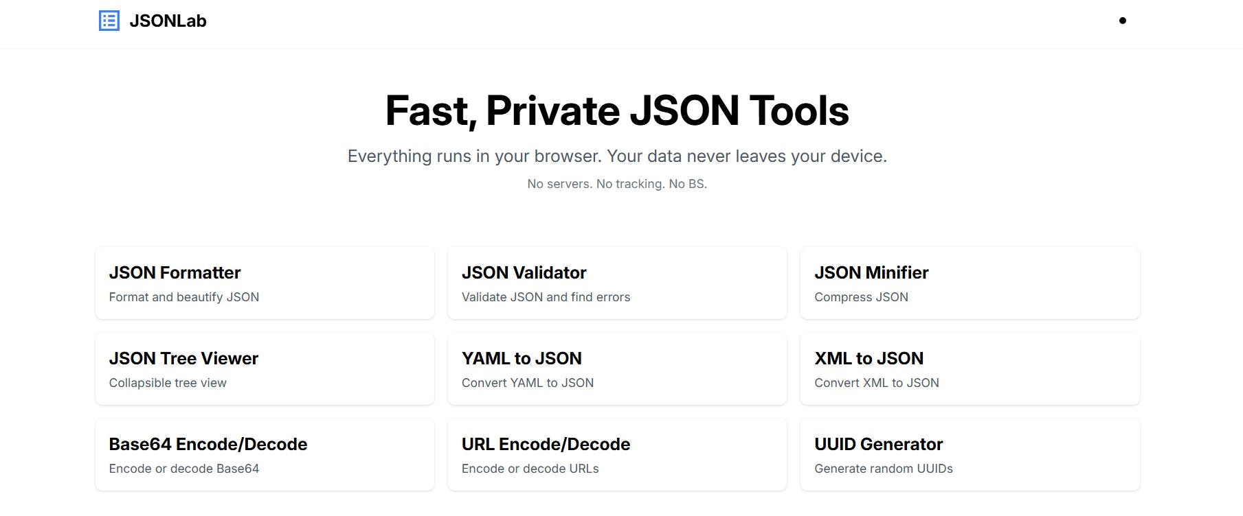Open the URL Encode/Decode tool

coord(617,454)
